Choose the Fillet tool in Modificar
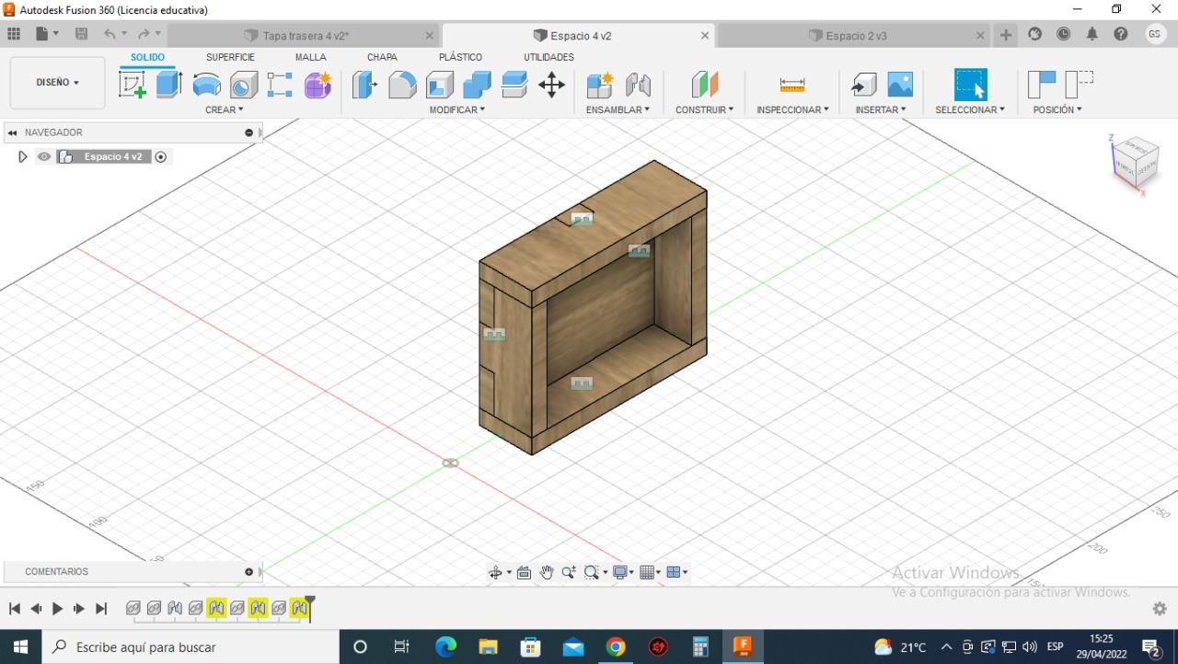The image size is (1178, 664). click(x=402, y=85)
